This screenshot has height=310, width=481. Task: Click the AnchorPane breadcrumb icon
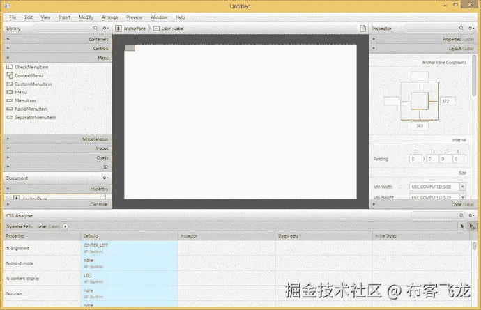tap(119, 28)
